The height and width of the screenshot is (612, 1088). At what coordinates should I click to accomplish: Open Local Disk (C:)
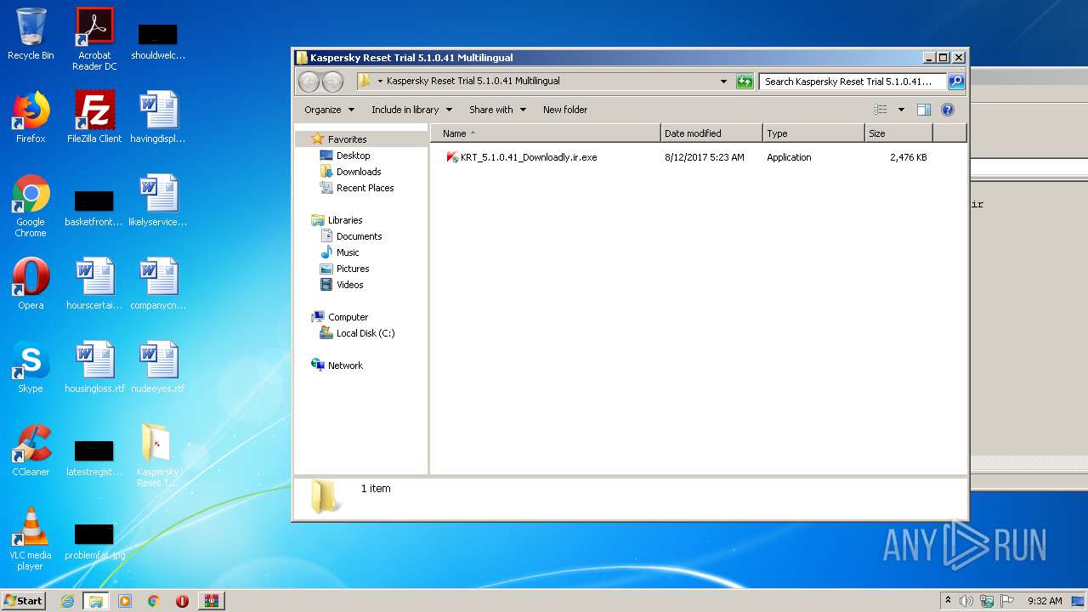pos(365,333)
